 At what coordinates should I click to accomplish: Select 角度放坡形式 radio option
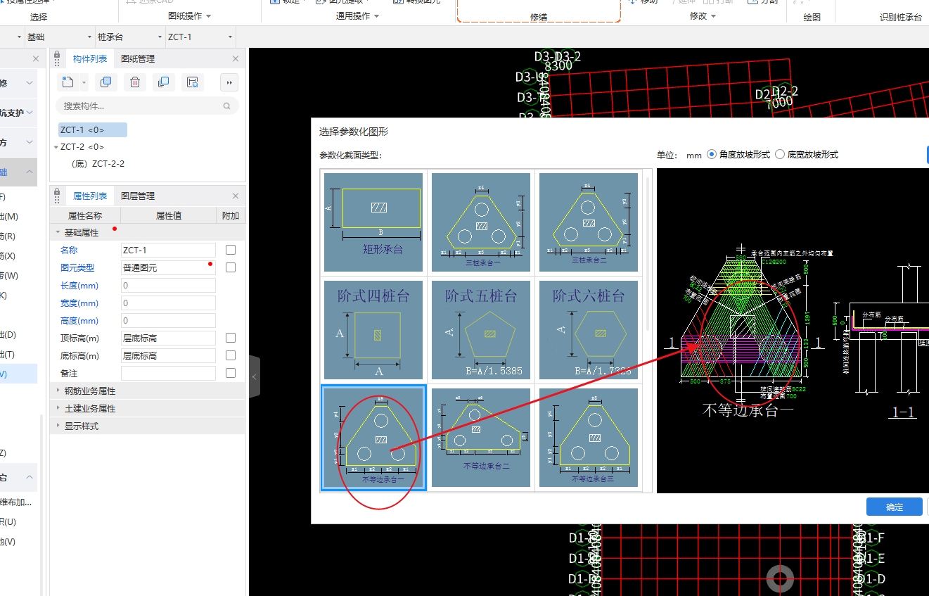[712, 155]
